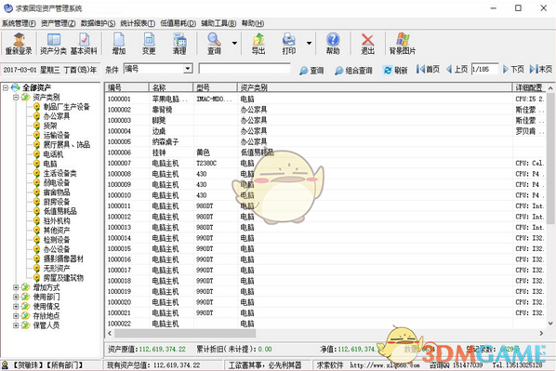Sort by the 型号 column header
Viewport: 556px width, 371px height.
pos(215,87)
